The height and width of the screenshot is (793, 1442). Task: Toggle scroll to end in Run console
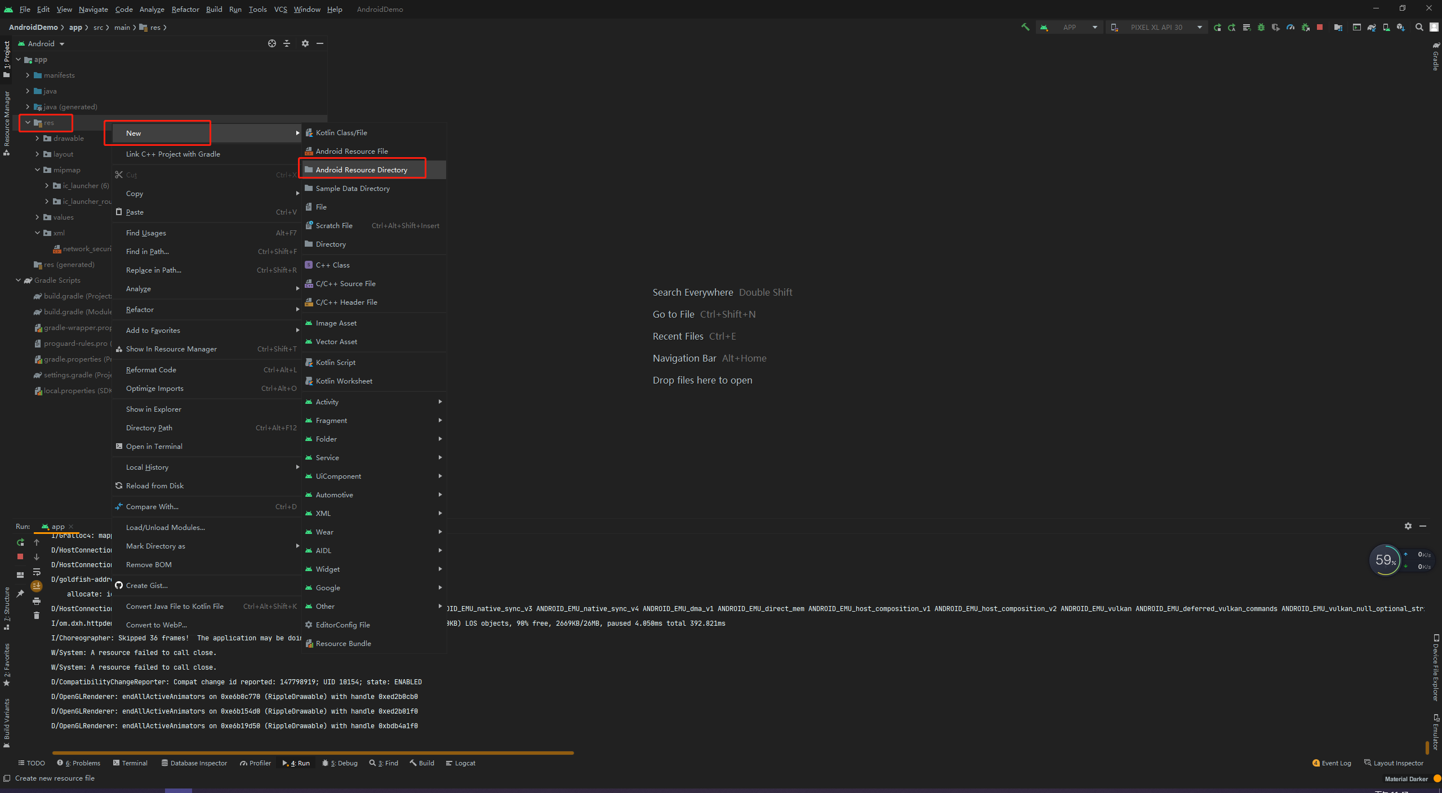click(x=37, y=586)
